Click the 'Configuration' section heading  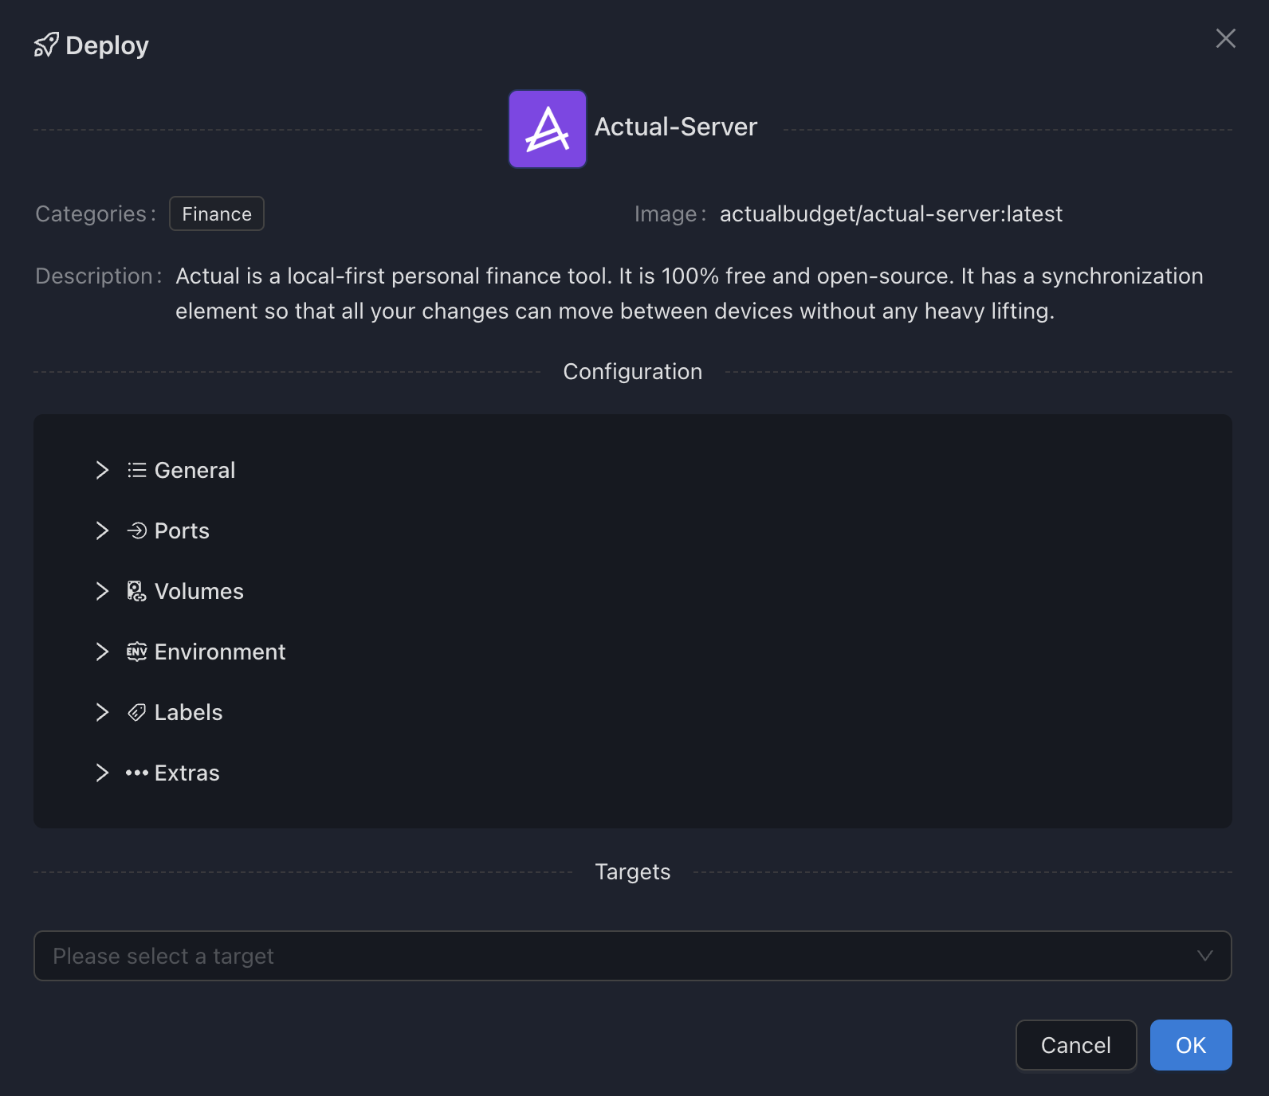pyautogui.click(x=633, y=371)
